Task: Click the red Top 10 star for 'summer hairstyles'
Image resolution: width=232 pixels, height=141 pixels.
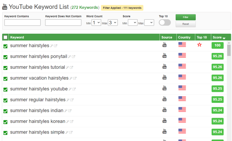Action: pyautogui.click(x=199, y=45)
